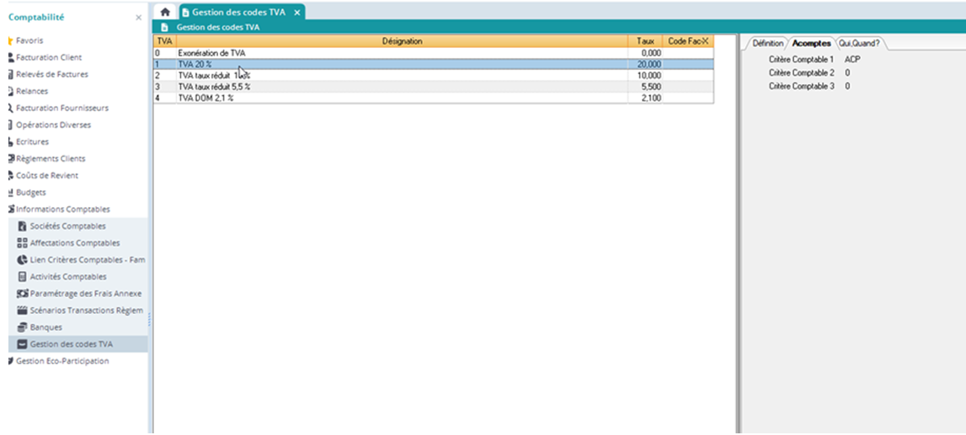
Task: Click the Critère Comptable 1 ACP value
Action: (852, 60)
